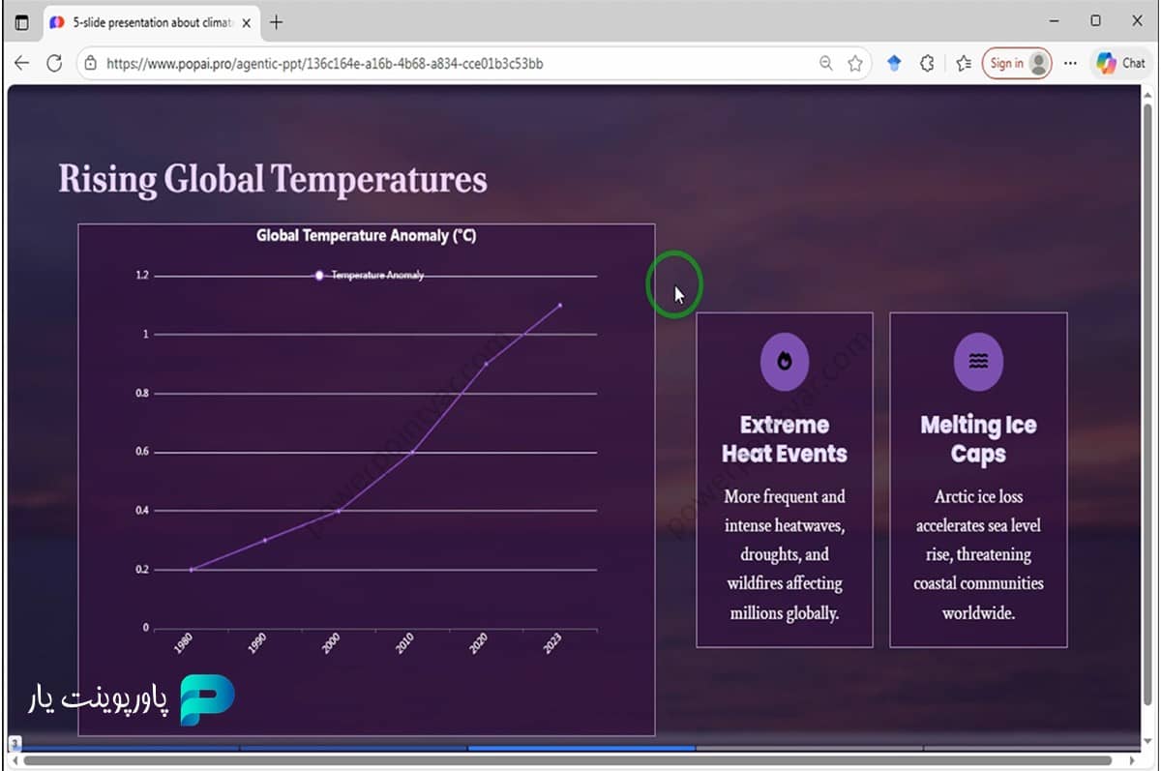This screenshot has height=771, width=1161.
Task: Open the browser settings and more menu
Action: pos(1070,63)
